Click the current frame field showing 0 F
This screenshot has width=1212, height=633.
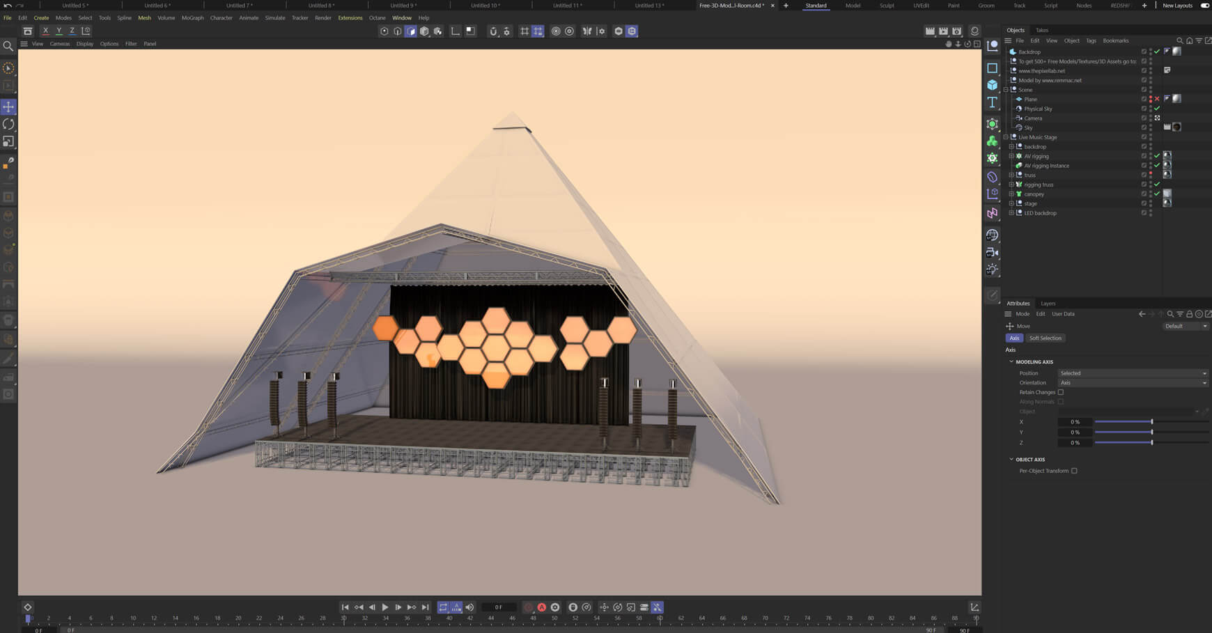[499, 607]
